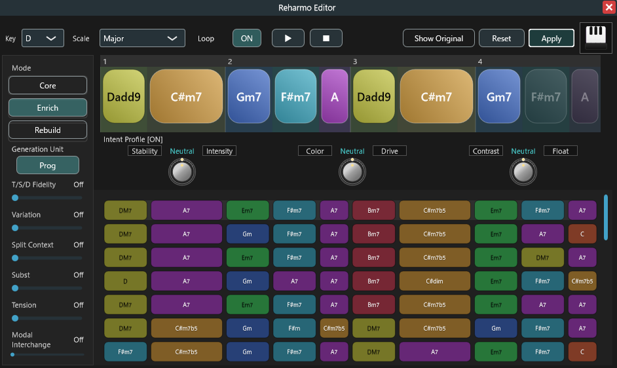Expand the Scale Major dropdown

[x=142, y=38]
